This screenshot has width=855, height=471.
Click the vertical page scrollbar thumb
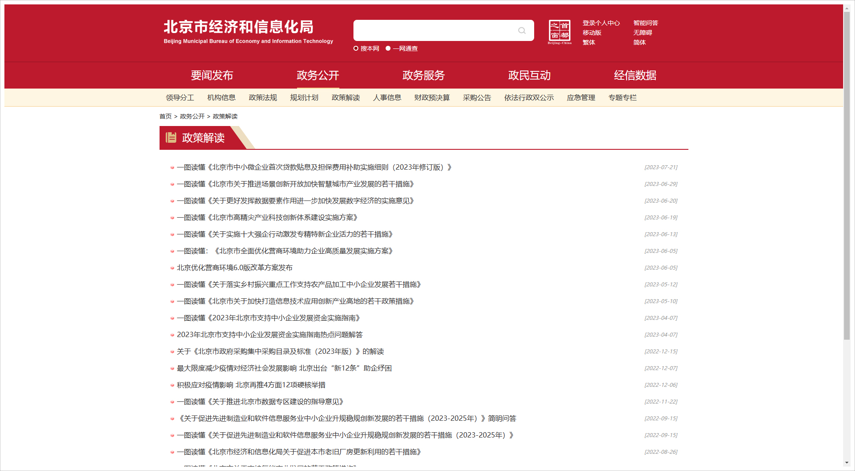(x=847, y=176)
